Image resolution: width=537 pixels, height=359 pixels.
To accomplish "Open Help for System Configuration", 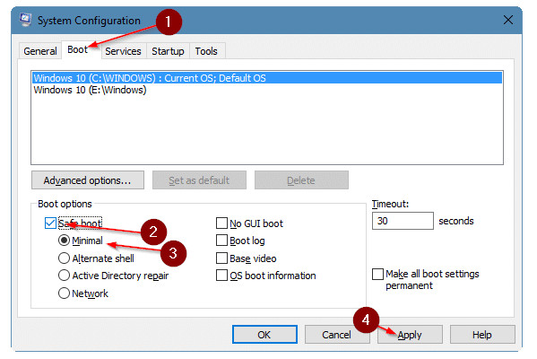I will click(482, 334).
